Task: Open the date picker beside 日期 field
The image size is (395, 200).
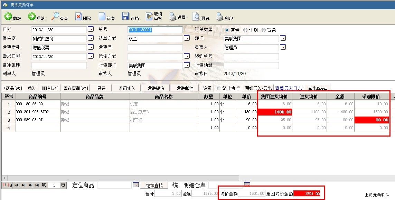Action: click(x=91, y=29)
